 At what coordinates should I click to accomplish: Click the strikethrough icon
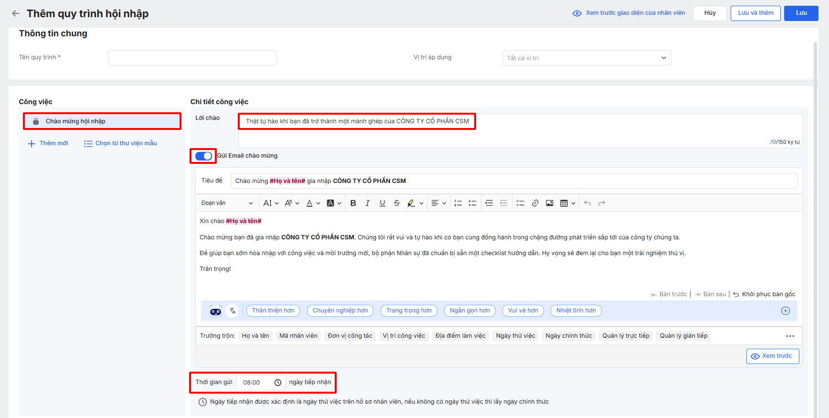396,203
